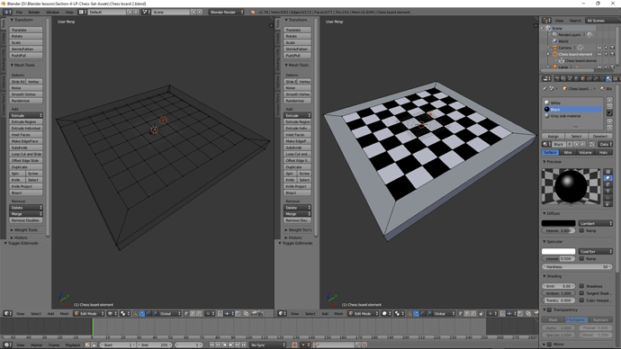Collapse the Preview panel
The width and height of the screenshot is (621, 349).
(552, 162)
